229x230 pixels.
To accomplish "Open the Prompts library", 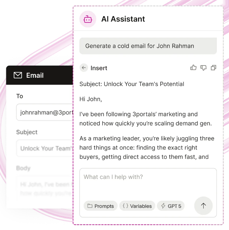I will (x=100, y=206).
